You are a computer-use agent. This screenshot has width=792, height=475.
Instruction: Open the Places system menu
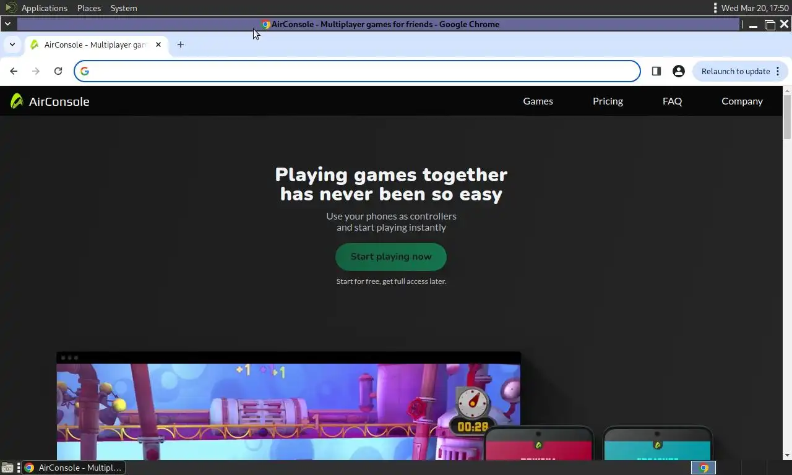[x=89, y=8]
